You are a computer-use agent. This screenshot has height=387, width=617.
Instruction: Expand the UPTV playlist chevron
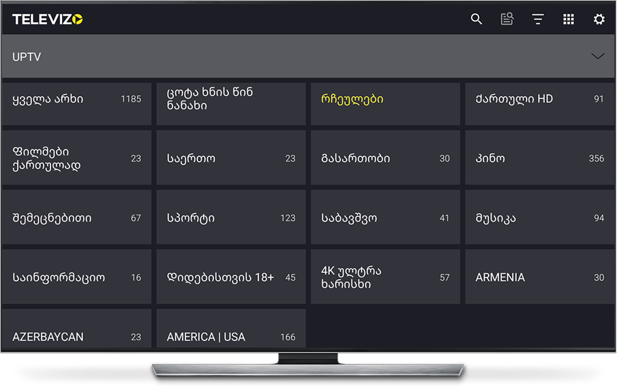(598, 56)
